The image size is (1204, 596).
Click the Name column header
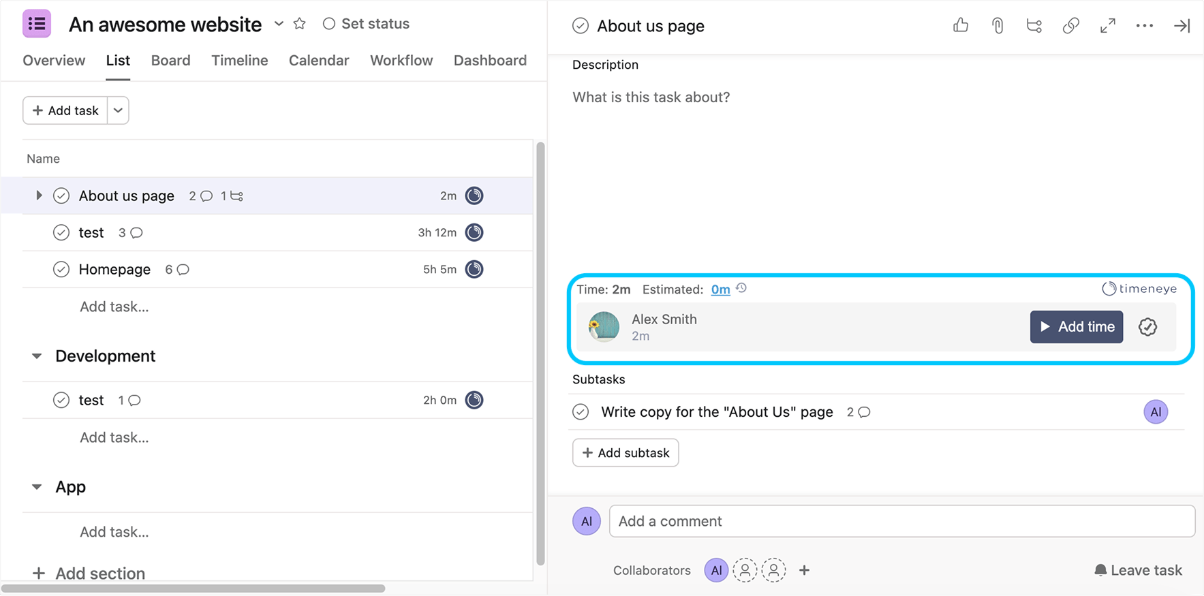43,159
